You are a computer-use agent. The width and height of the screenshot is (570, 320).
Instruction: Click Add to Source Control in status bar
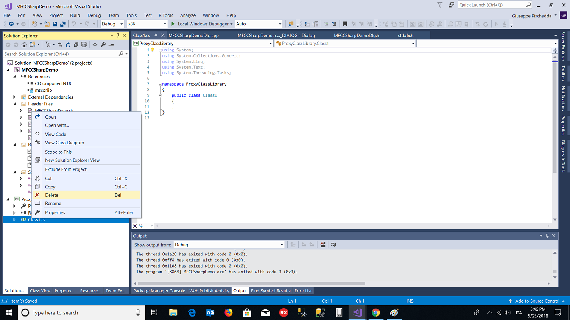[x=536, y=301]
